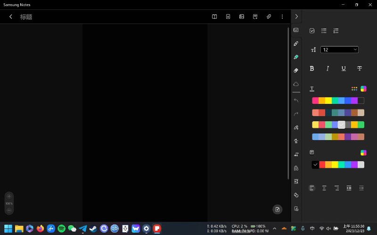The image size is (377, 235).
Task: Collapse the right formatting panel chevron
Action: coord(296,16)
